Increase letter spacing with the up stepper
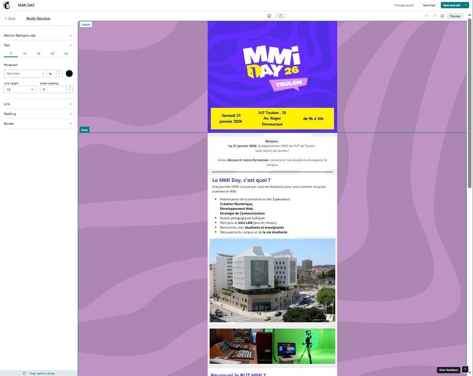Image resolution: width=473 pixels, height=376 pixels. click(70, 87)
